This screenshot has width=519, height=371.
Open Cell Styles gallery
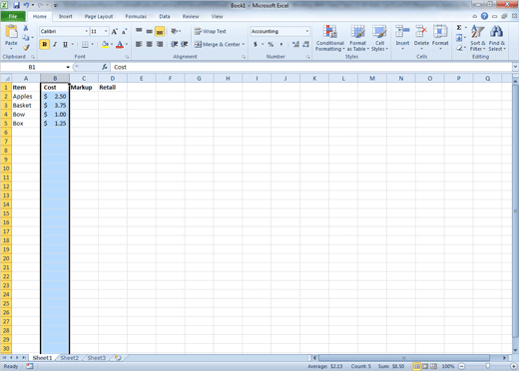coord(379,38)
